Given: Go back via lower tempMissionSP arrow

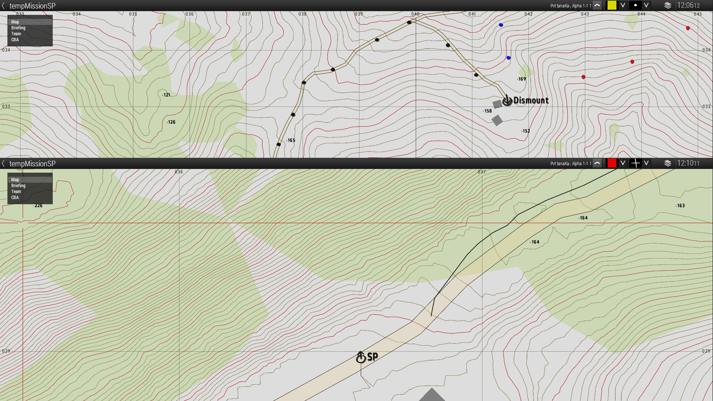Looking at the screenshot, I should [3, 163].
